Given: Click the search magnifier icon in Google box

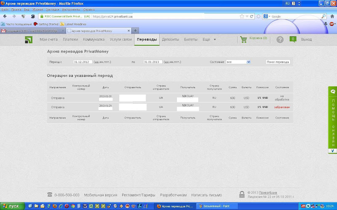Looking at the screenshot, I should (x=323, y=16).
